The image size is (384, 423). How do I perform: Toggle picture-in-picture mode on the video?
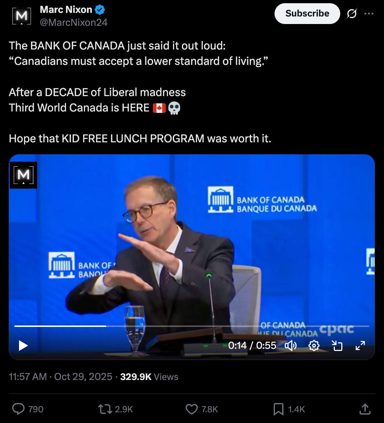click(x=337, y=346)
